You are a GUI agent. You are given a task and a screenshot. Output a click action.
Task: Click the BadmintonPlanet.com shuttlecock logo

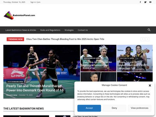19,15
